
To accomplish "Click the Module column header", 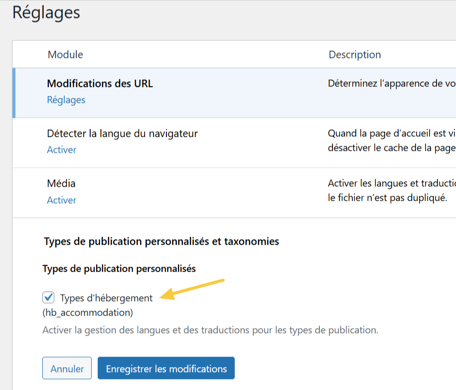I will click(65, 54).
